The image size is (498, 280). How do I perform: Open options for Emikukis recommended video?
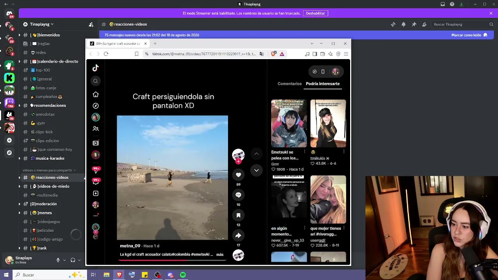[344, 152]
